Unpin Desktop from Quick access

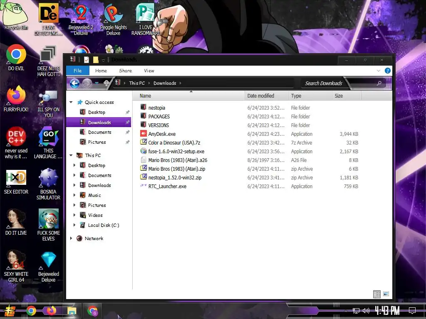pos(127,112)
